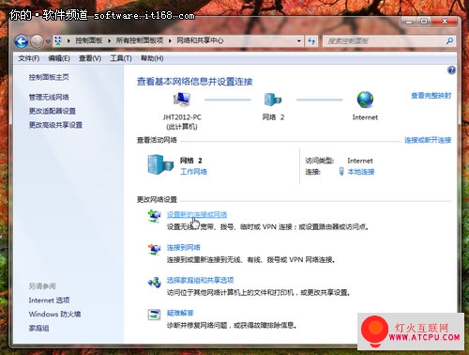Click the refresh button beside address bar
469x355 pixels.
point(311,41)
